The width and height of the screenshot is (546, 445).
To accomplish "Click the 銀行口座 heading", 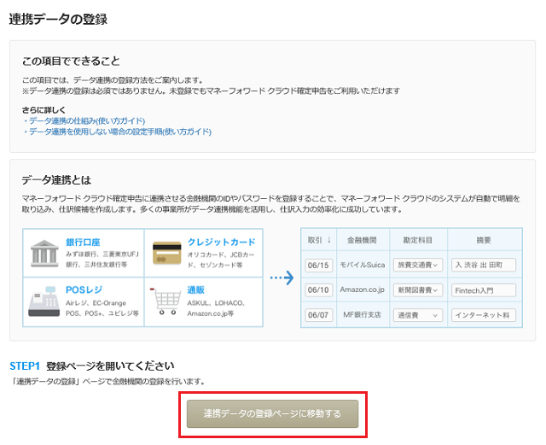I will 85,242.
